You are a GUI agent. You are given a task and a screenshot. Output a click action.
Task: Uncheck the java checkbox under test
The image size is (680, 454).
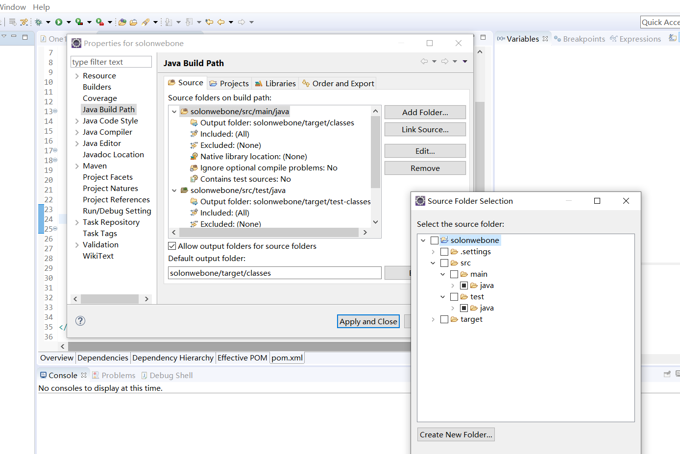[x=464, y=308]
